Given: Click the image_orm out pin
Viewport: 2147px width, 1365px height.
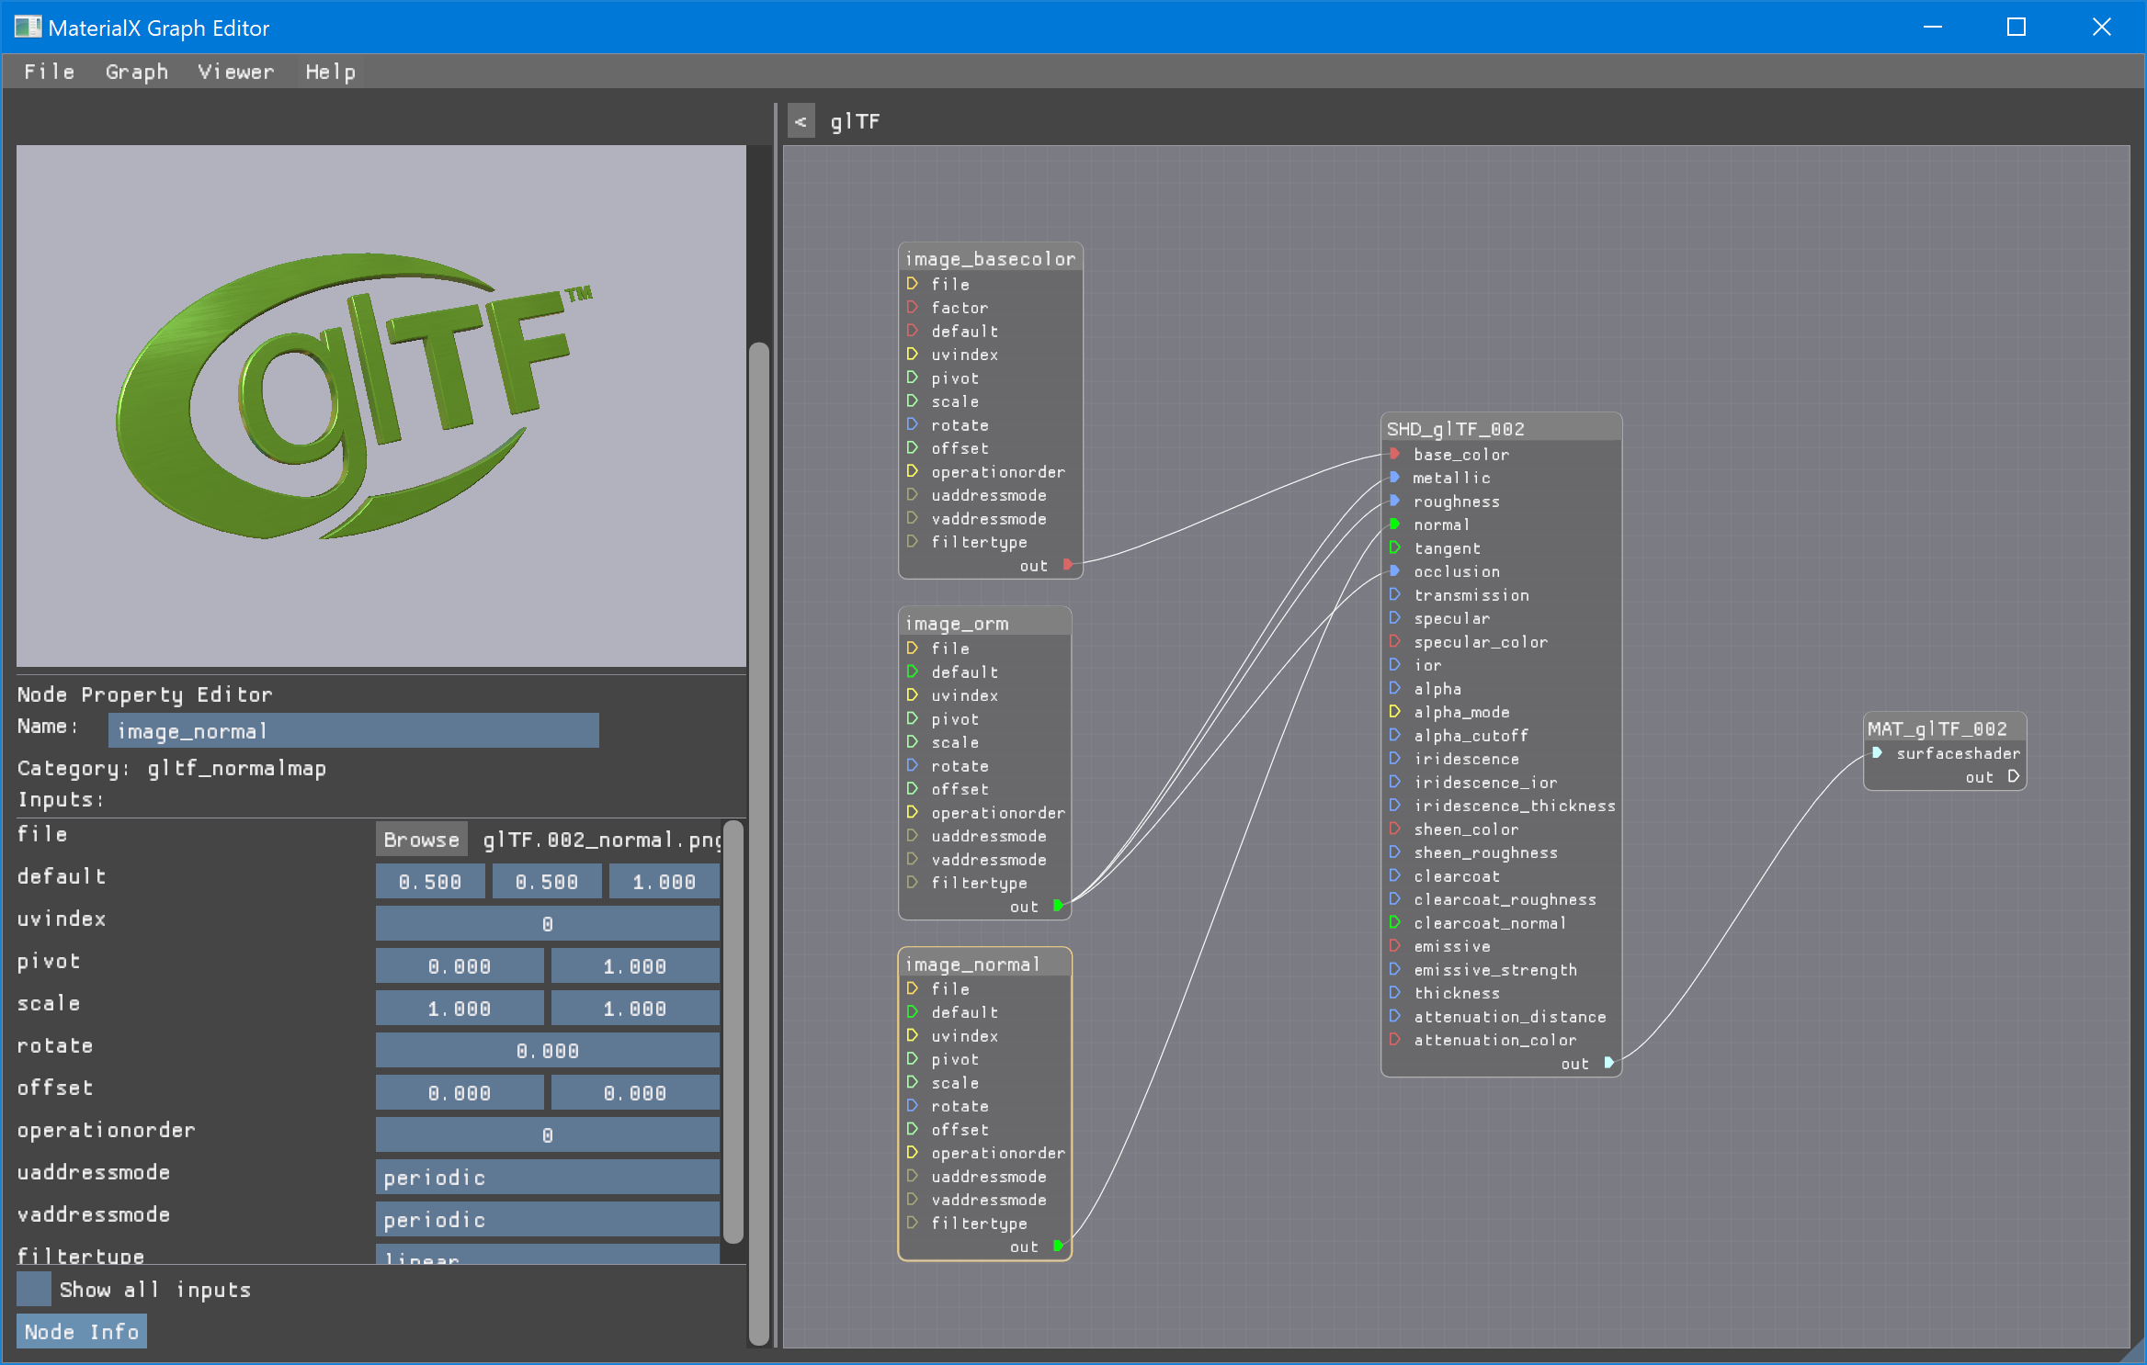Looking at the screenshot, I should point(1058,906).
